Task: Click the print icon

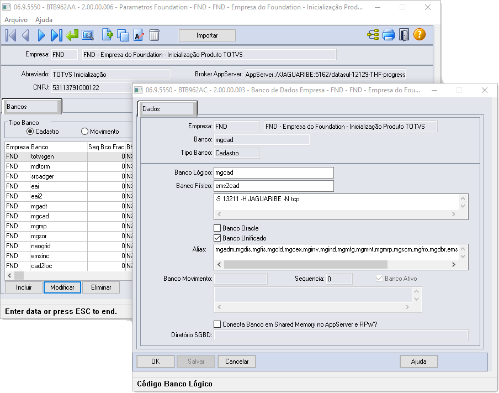Action: pyautogui.click(x=389, y=35)
